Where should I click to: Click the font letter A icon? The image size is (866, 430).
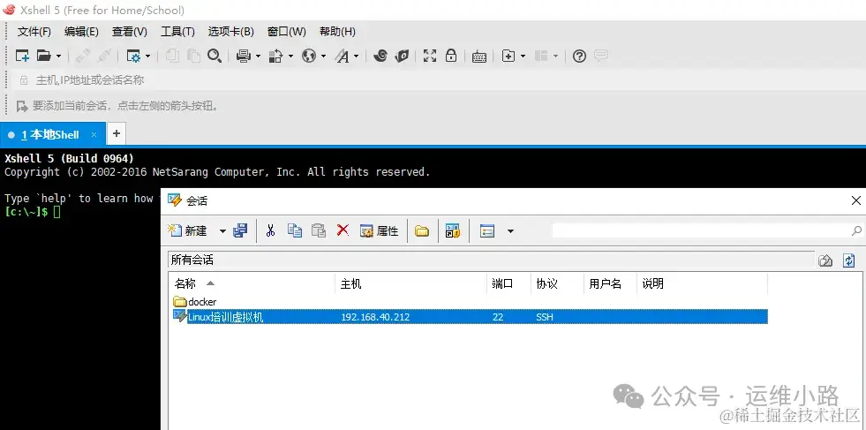pos(343,56)
